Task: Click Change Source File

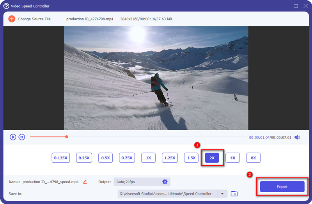Action: click(34, 19)
